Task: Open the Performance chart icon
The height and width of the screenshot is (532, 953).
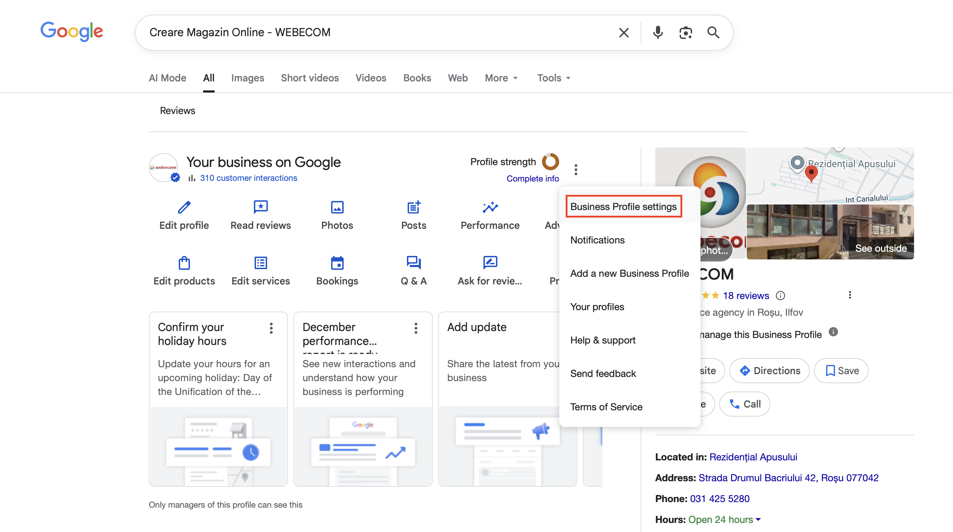Action: coord(490,207)
